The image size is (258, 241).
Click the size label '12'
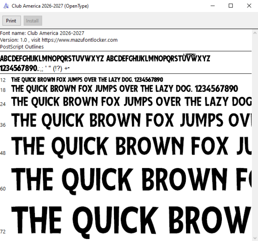tap(3, 80)
